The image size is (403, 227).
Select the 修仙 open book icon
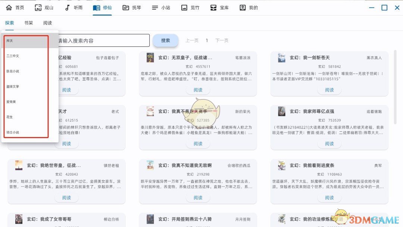[97, 7]
